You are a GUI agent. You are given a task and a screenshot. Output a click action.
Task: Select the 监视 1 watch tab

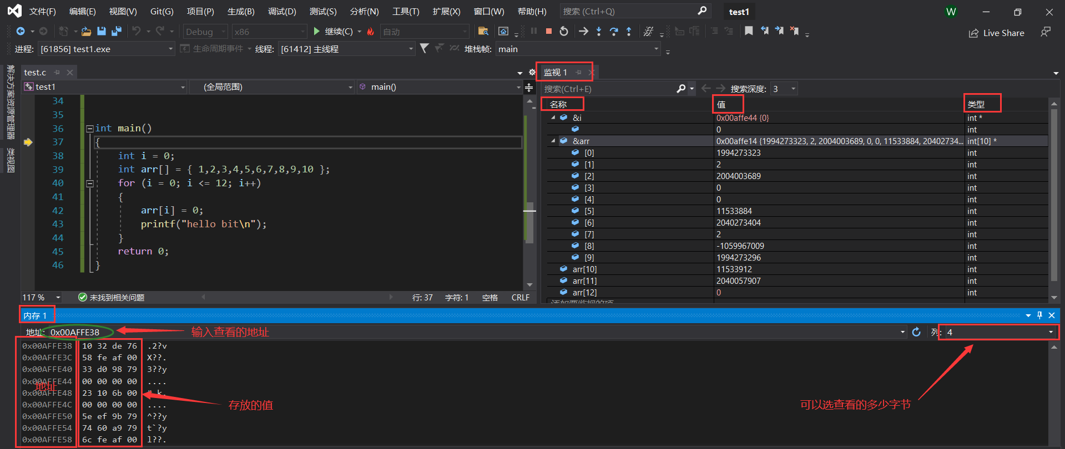(556, 73)
